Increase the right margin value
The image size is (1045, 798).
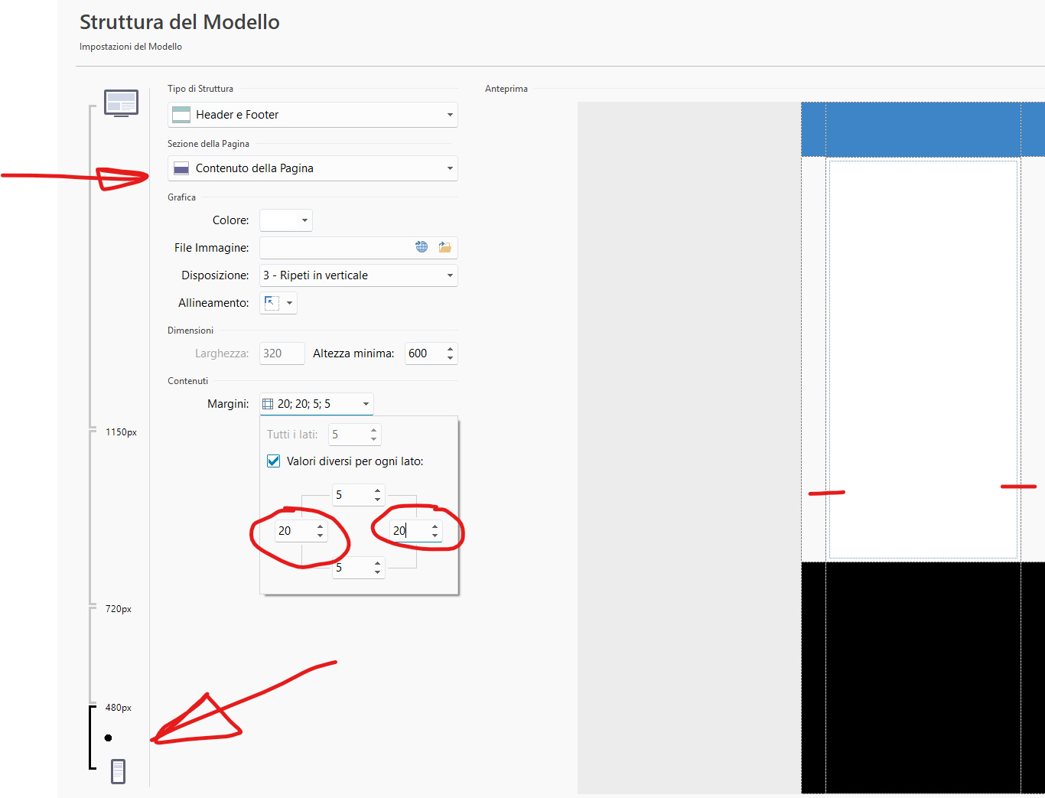(435, 526)
